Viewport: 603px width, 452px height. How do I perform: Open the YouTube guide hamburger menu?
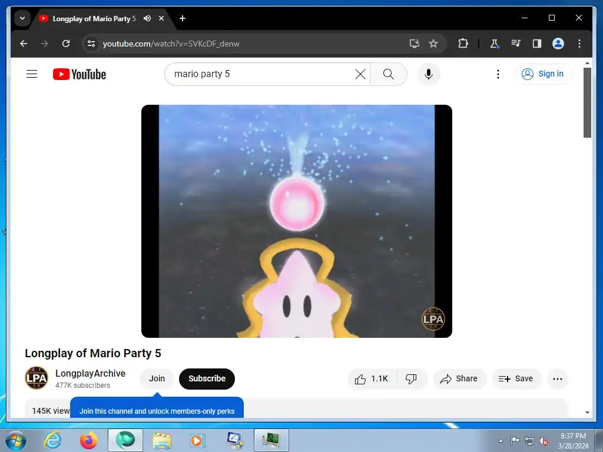tap(32, 74)
